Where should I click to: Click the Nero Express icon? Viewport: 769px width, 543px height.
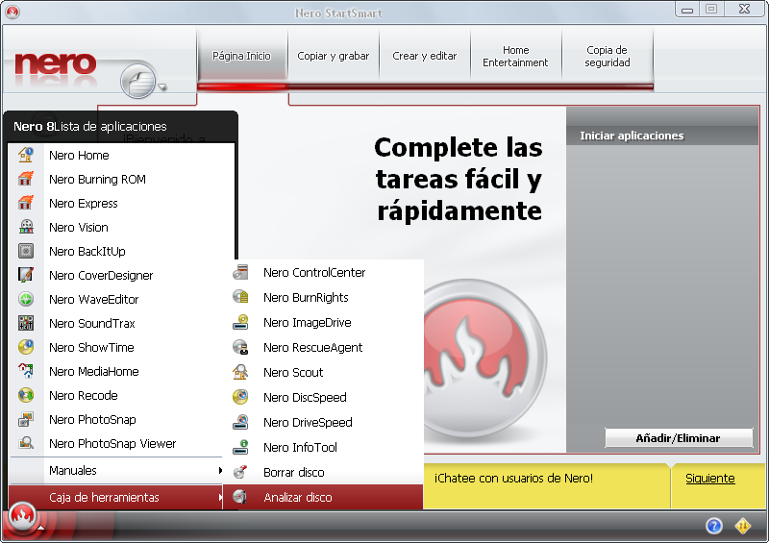(x=26, y=203)
